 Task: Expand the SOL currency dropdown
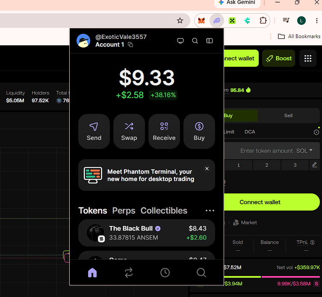pos(304,151)
